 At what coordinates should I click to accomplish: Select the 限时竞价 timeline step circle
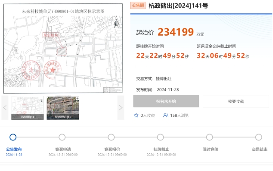(x=209, y=137)
